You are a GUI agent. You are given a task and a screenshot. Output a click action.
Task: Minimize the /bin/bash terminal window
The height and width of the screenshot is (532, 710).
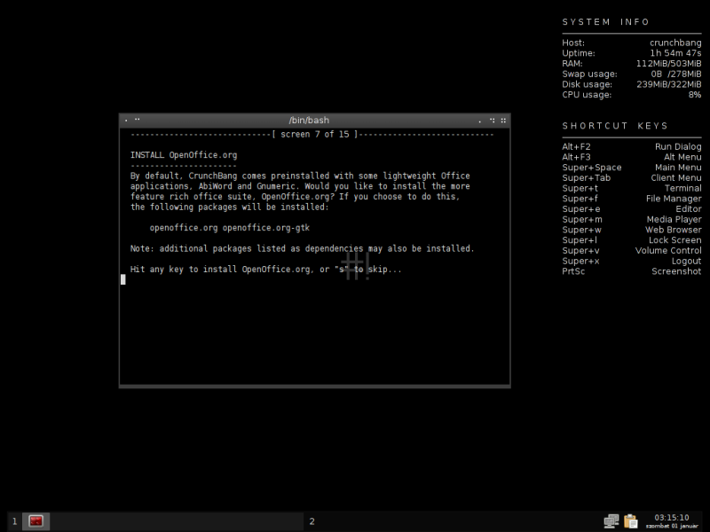pyautogui.click(x=480, y=121)
